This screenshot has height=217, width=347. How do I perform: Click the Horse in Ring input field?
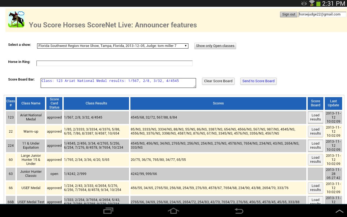pyautogui.click(x=114, y=63)
